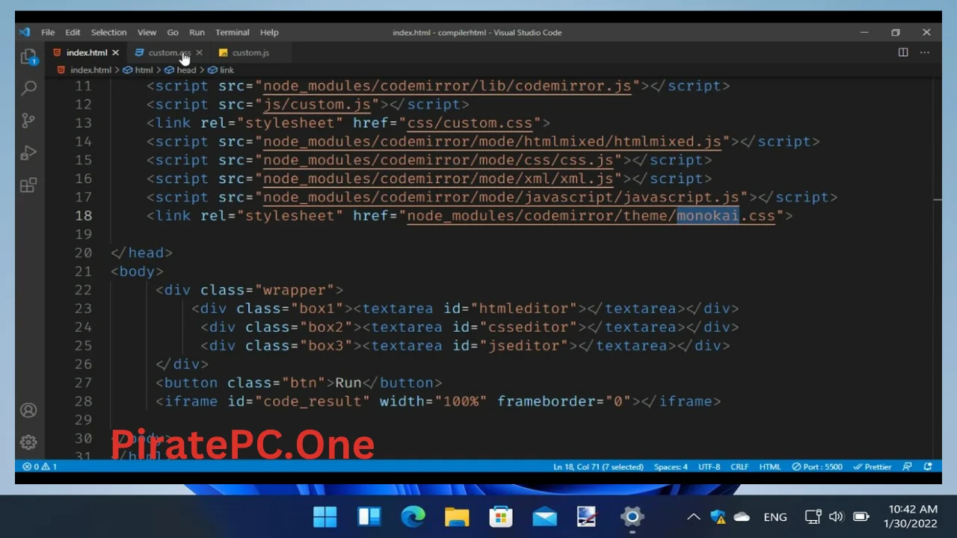Open the File menu

coord(48,32)
